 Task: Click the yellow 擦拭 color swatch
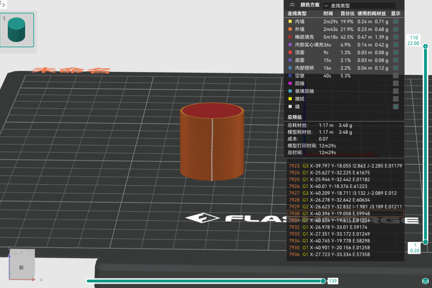(290, 99)
